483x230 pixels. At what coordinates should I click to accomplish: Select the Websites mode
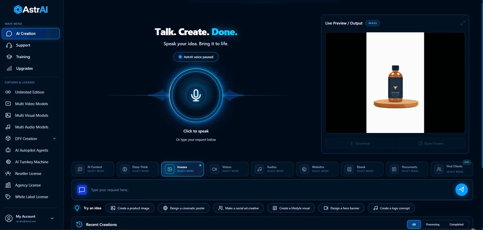(x=317, y=169)
